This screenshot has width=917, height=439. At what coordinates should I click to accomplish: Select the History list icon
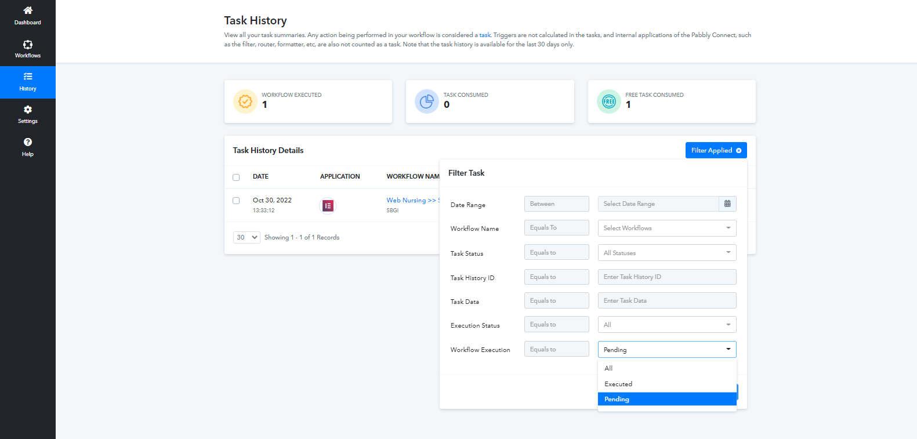pos(28,77)
